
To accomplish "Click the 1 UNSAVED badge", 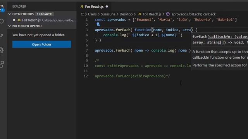I will point(45,14).
